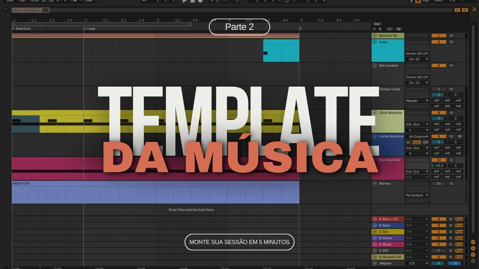Toggle the D track delay selector
The width and height of the screenshot is (479, 269).
click(x=473, y=260)
